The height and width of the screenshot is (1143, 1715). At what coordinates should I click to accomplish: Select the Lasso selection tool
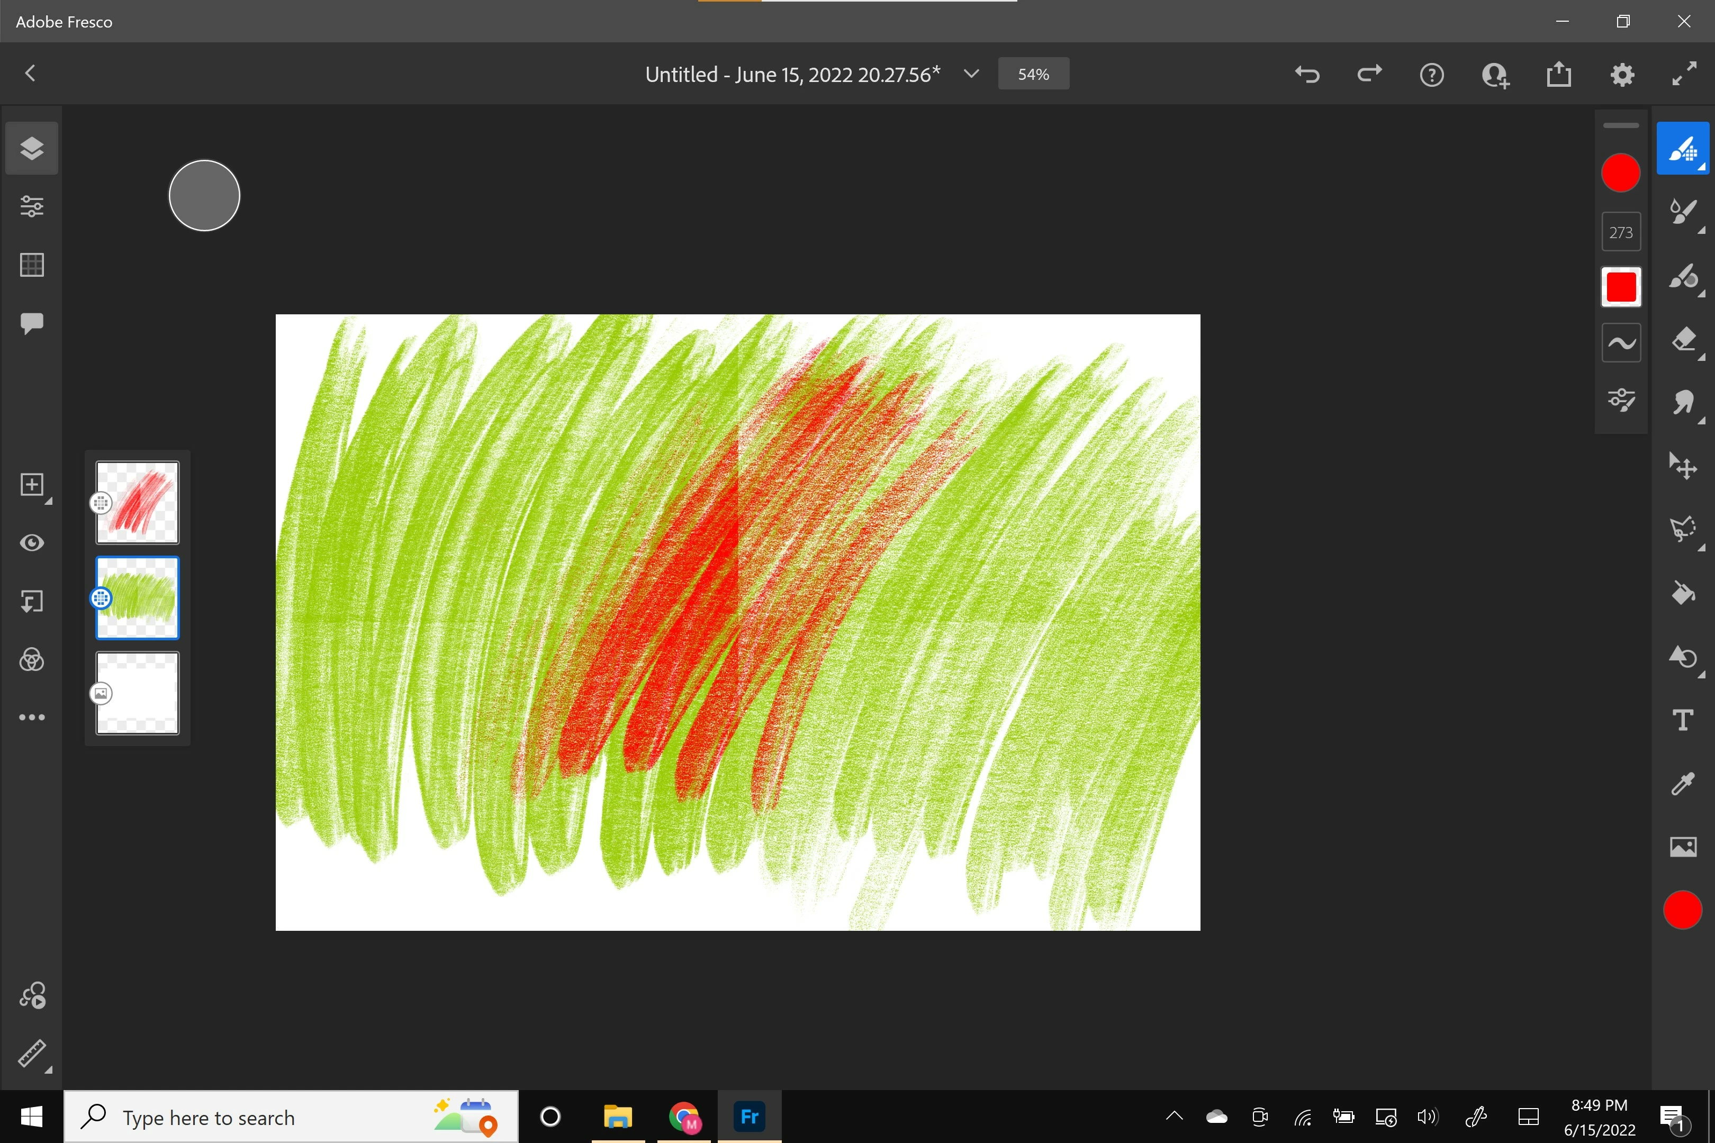coord(1683,529)
